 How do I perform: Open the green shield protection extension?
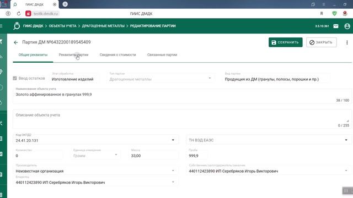coord(334,13)
